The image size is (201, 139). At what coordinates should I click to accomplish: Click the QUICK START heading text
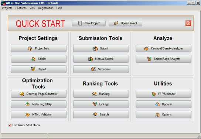(40, 24)
